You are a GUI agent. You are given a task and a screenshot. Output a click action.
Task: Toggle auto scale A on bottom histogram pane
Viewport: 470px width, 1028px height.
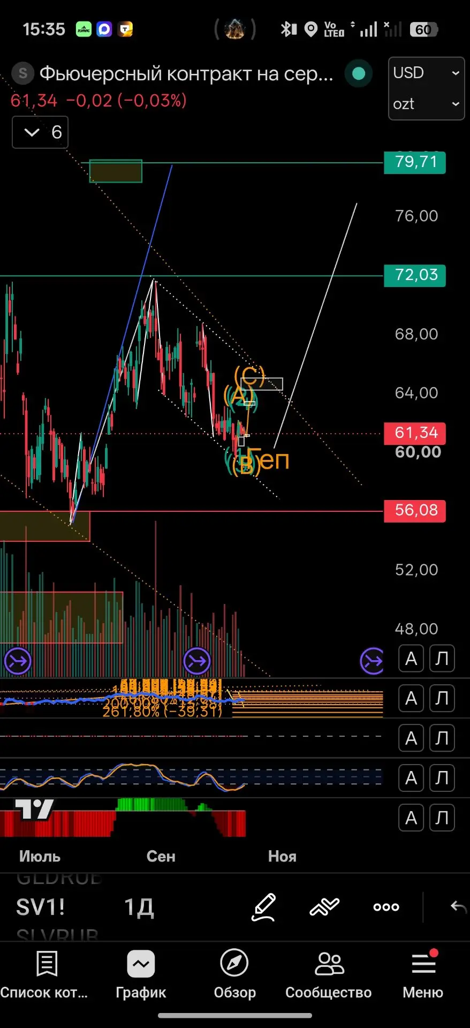click(x=411, y=818)
